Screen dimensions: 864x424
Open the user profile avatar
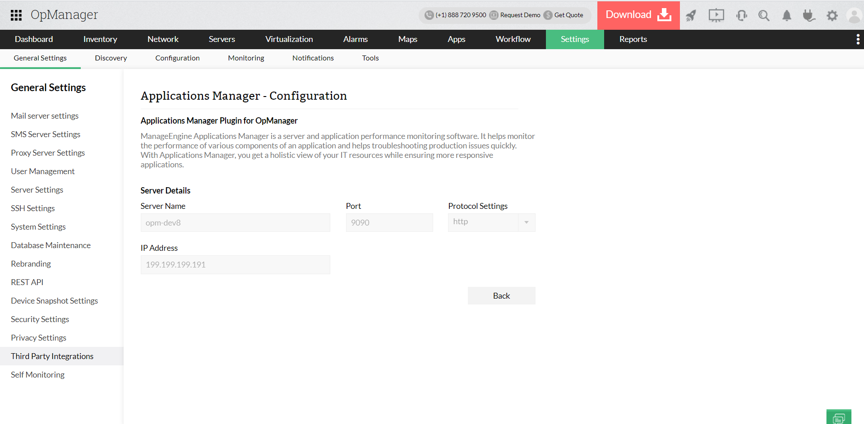pyautogui.click(x=854, y=16)
